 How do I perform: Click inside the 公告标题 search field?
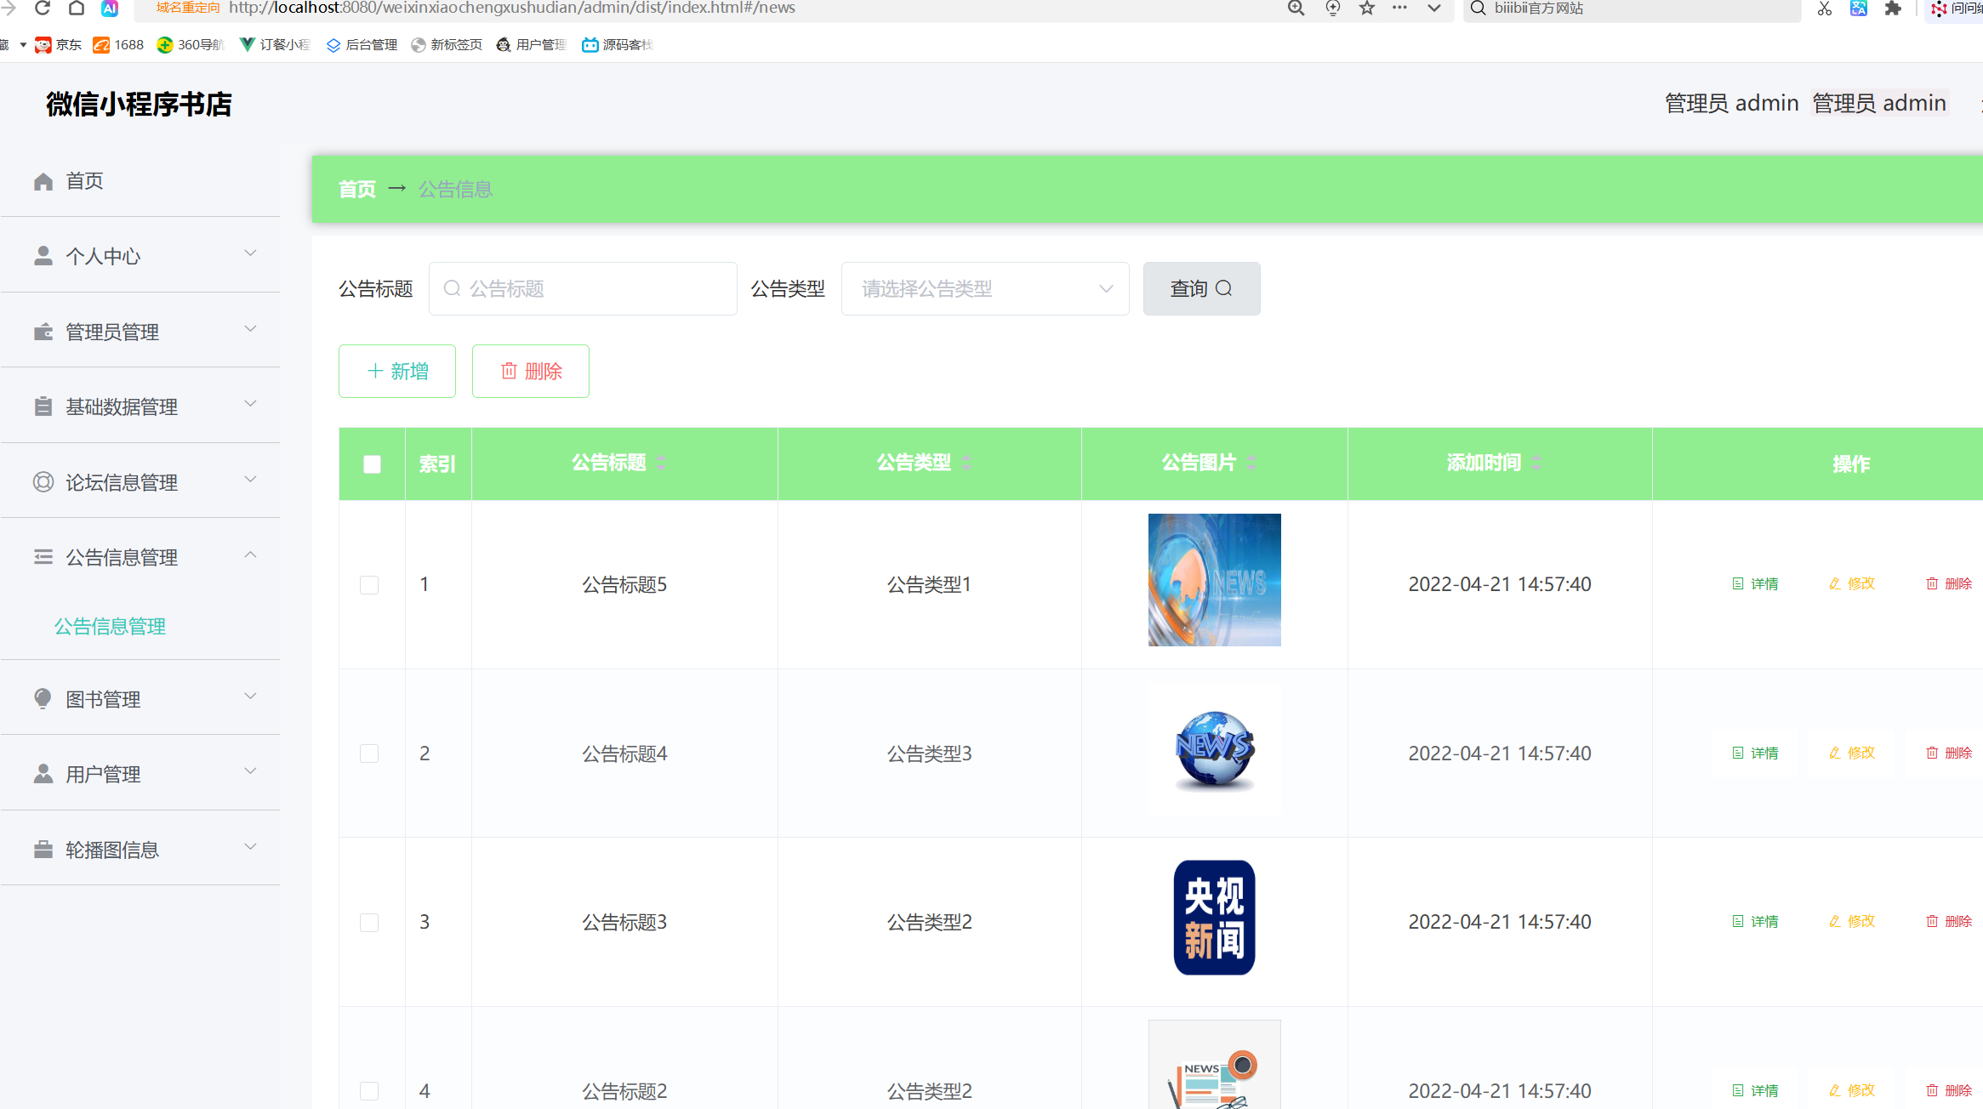pos(583,288)
